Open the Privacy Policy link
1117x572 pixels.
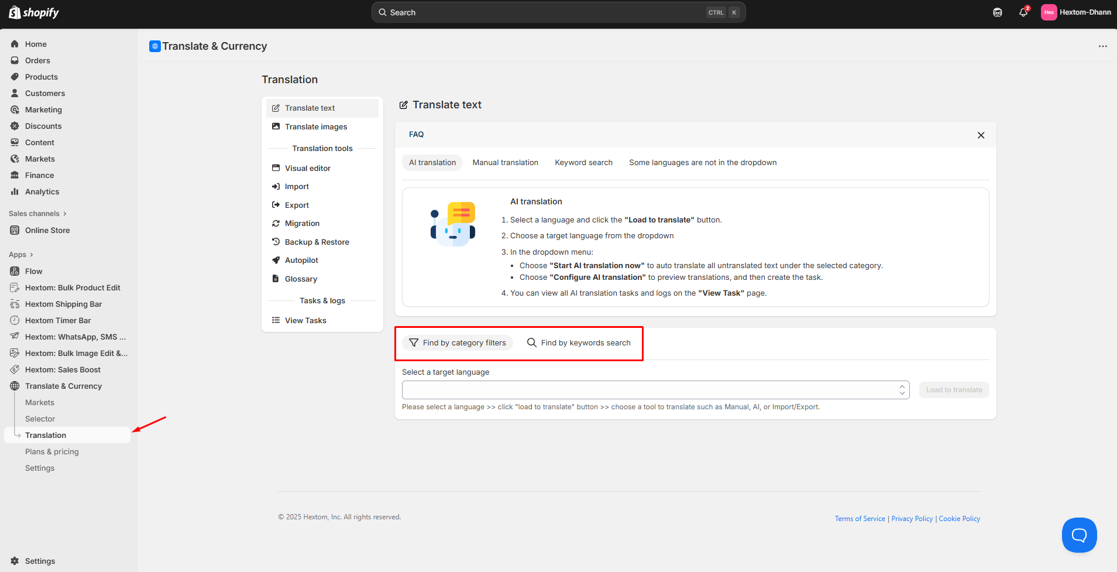click(x=912, y=519)
